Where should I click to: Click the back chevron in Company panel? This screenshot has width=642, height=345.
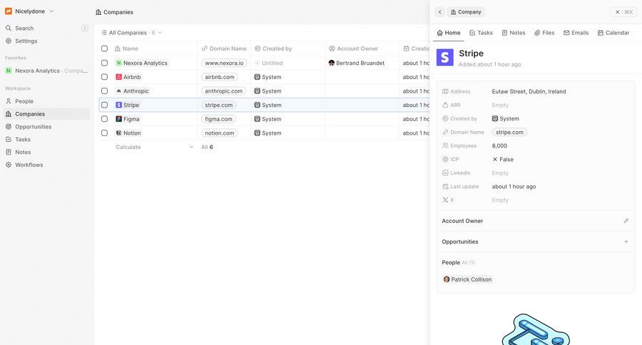point(439,12)
